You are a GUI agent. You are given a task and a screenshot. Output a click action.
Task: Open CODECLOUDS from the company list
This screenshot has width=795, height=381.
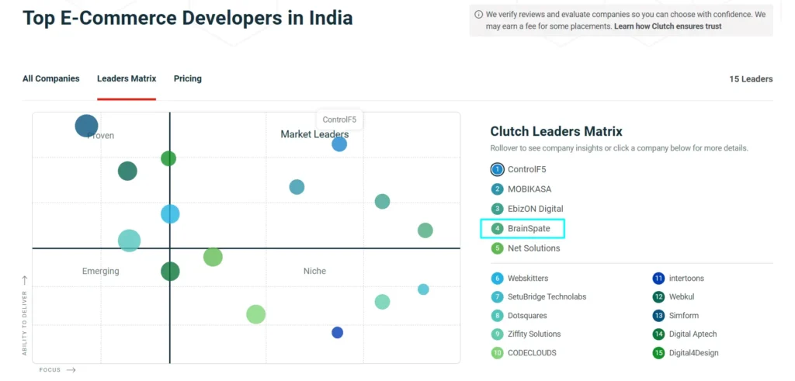(x=524, y=353)
